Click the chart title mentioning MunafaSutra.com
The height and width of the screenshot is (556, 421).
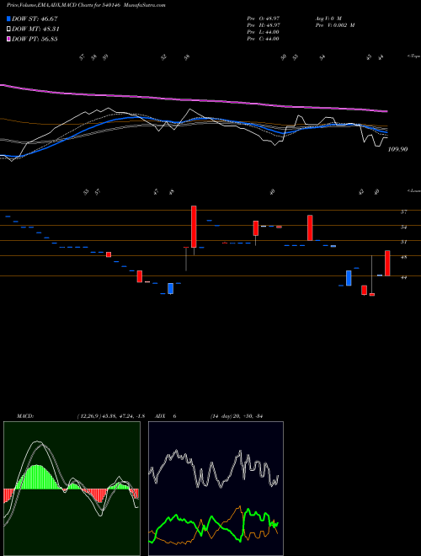86,5
